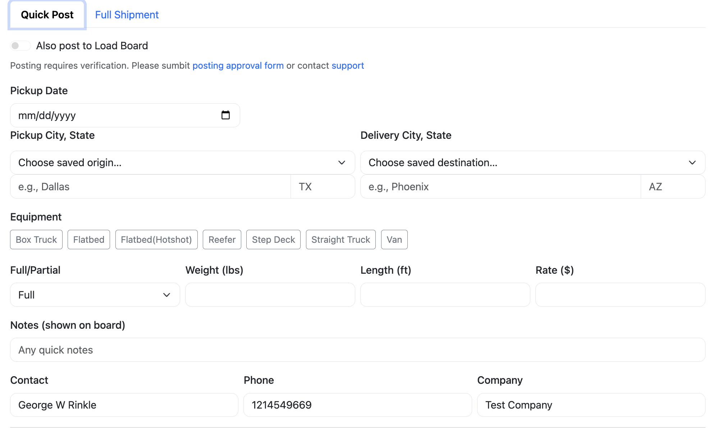Select the Straight Truck equipment chip
Image resolution: width=722 pixels, height=428 pixels.
pos(340,239)
